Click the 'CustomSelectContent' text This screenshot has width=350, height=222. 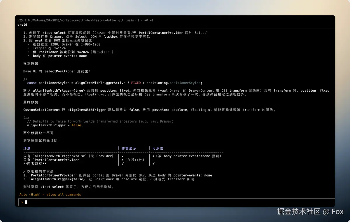[41, 110]
